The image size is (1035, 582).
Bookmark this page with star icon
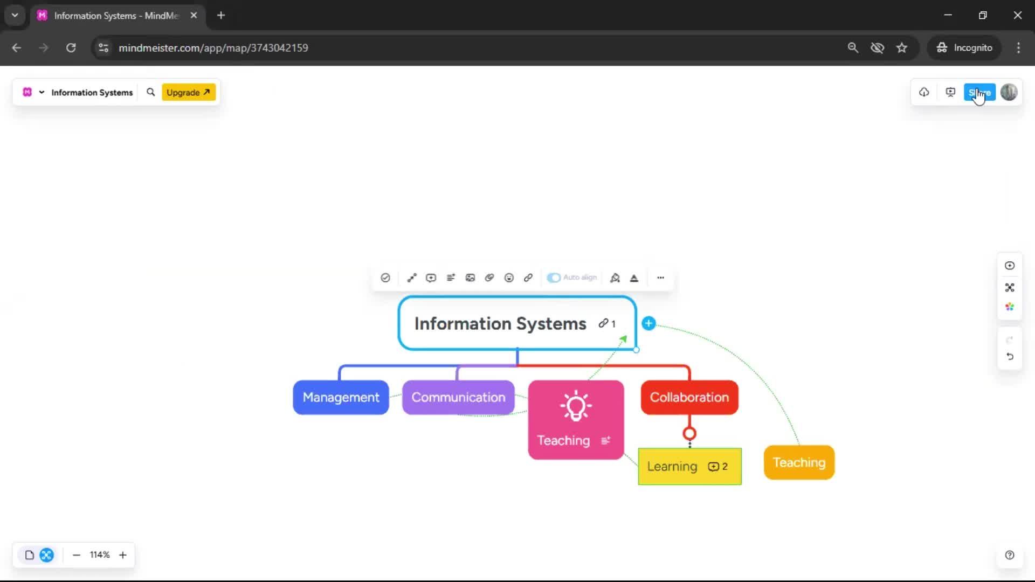point(902,48)
